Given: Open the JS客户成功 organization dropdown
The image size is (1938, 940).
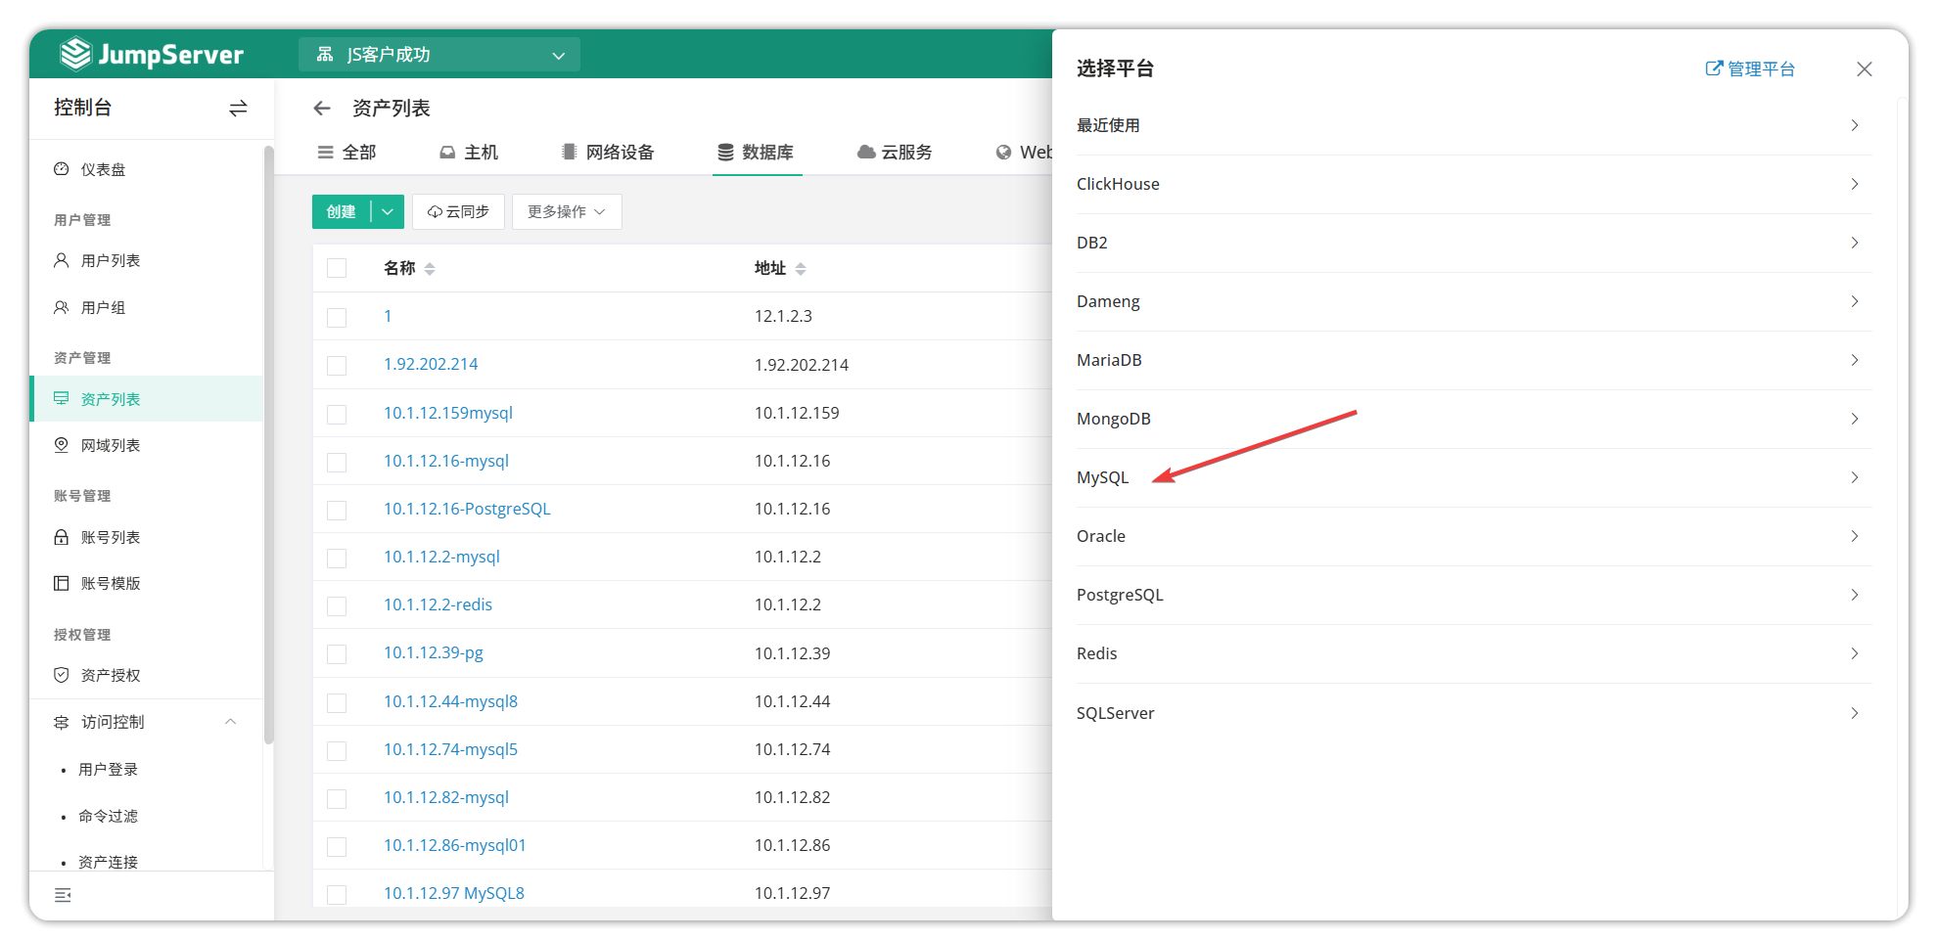Looking at the screenshot, I should tap(438, 55).
